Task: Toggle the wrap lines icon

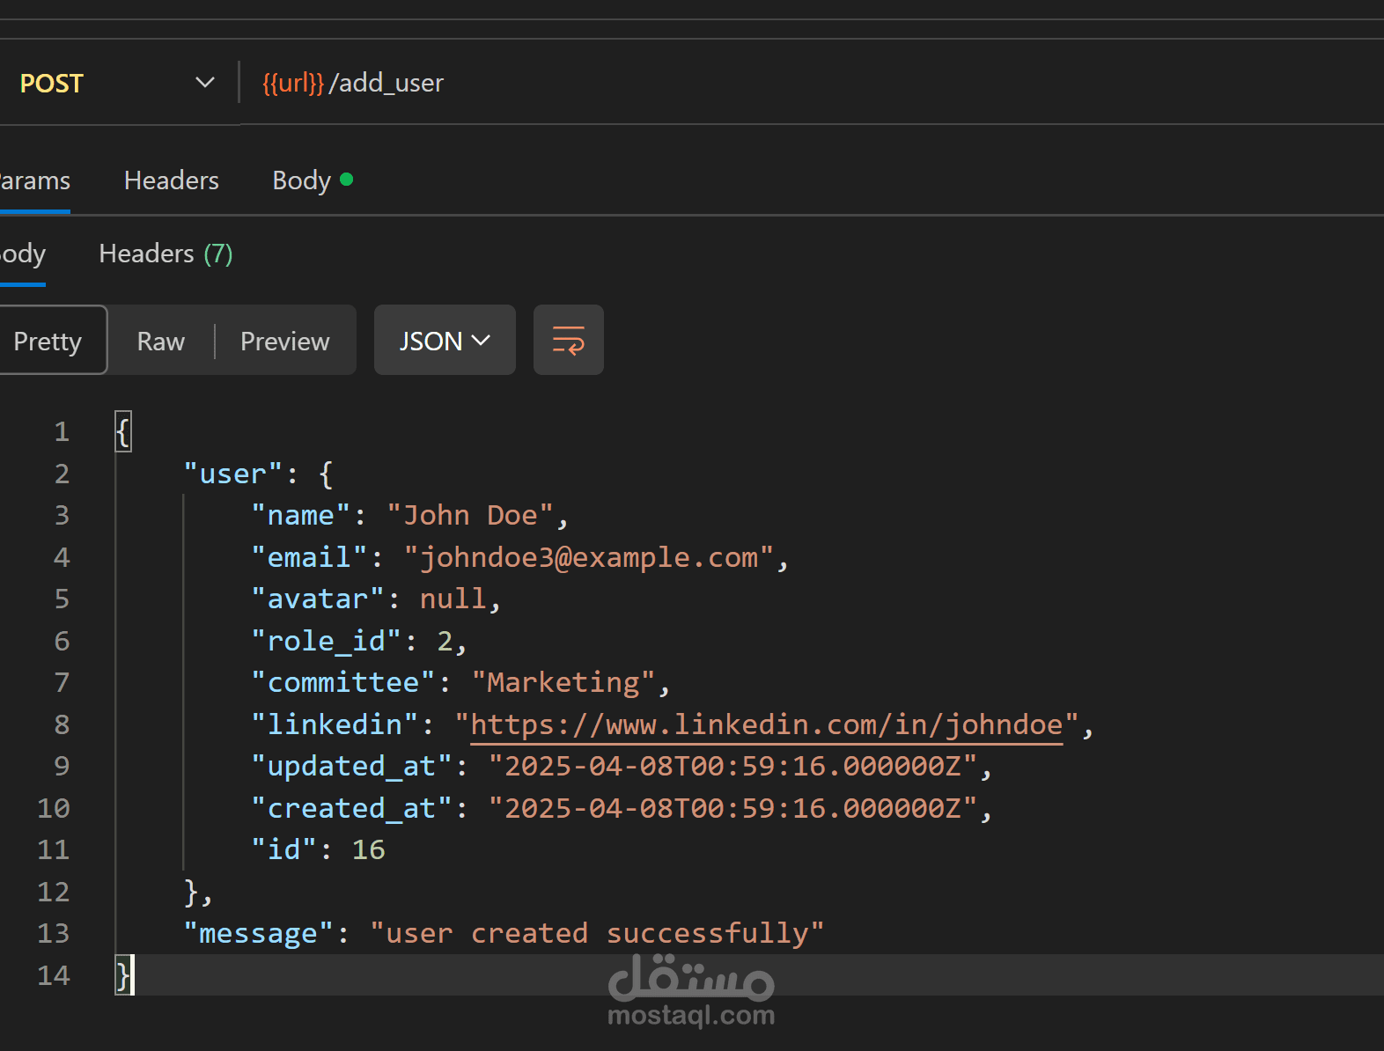Action: coord(568,340)
